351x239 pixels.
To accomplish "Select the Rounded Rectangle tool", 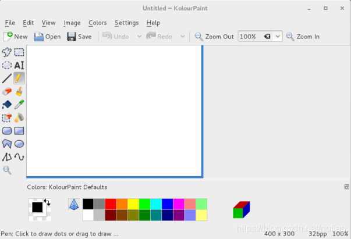I will click(x=7, y=131).
